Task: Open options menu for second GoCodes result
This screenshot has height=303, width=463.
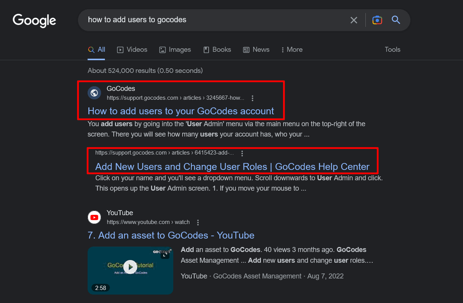Action: (242, 153)
